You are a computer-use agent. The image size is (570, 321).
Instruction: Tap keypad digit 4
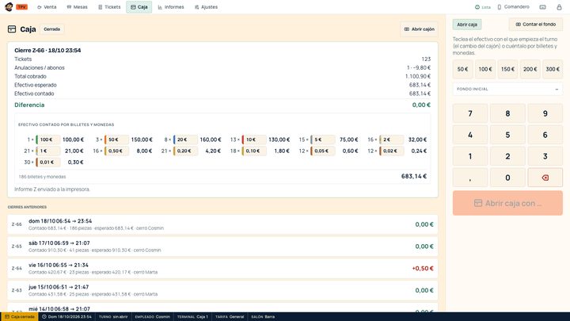[x=470, y=135]
